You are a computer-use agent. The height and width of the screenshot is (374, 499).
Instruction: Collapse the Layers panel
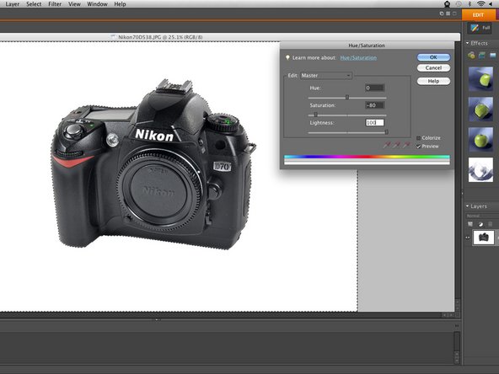pyautogui.click(x=468, y=206)
